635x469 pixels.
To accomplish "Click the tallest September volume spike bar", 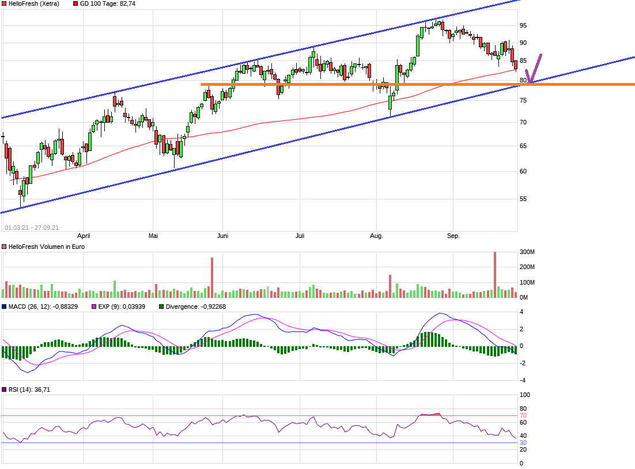I will coord(495,275).
